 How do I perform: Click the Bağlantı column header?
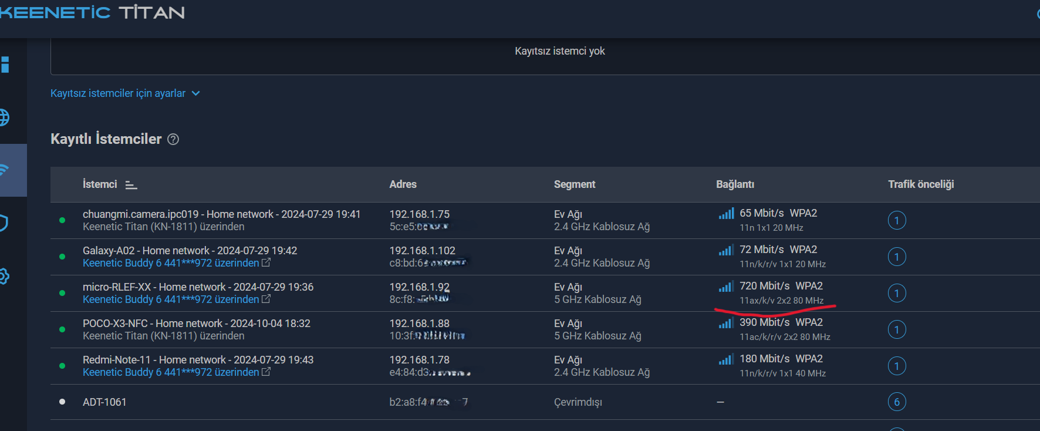coord(735,184)
